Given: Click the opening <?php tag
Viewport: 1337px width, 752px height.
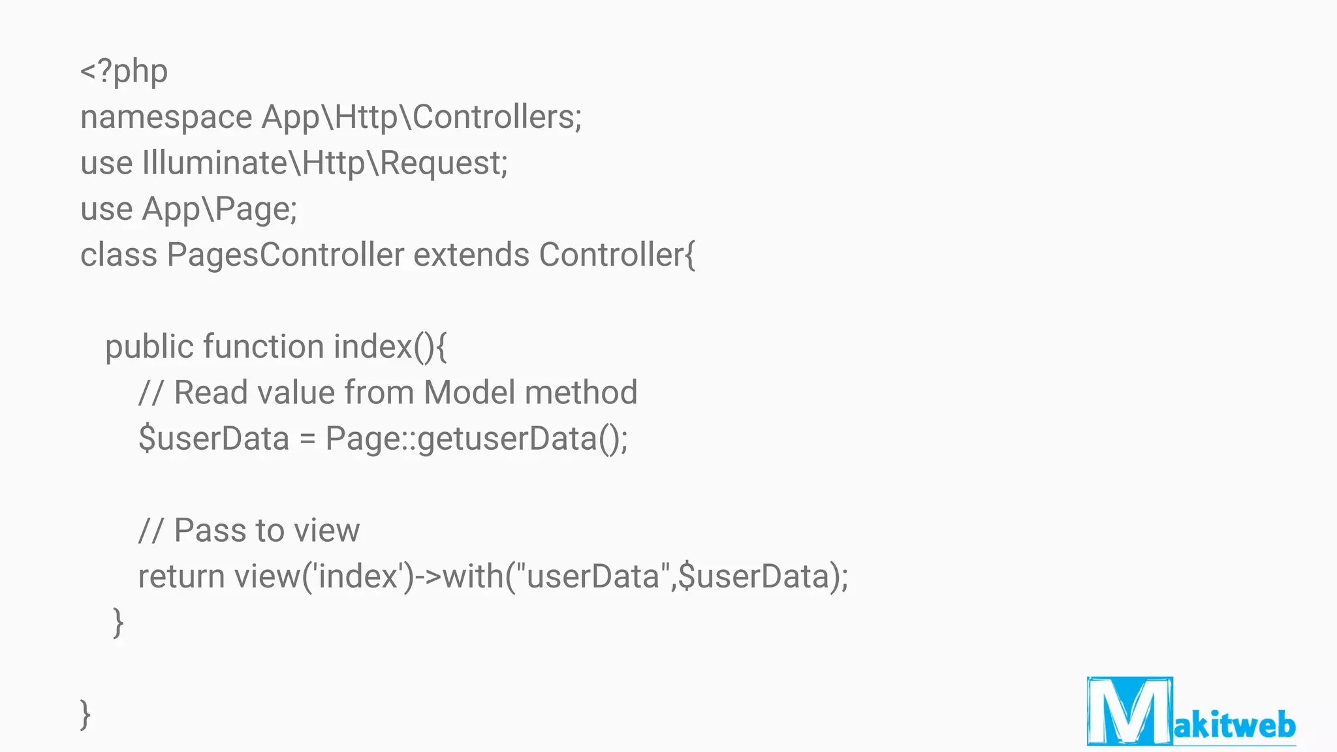Looking at the screenshot, I should [124, 70].
